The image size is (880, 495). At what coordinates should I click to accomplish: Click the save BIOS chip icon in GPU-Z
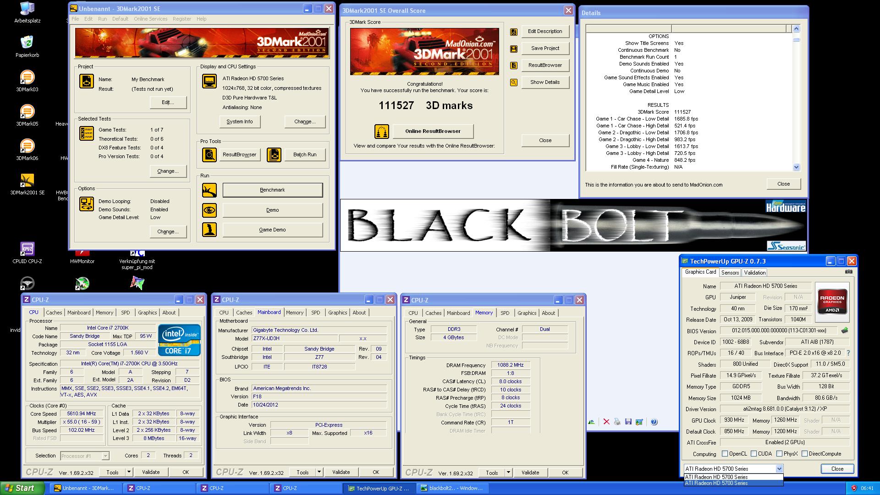[845, 330]
